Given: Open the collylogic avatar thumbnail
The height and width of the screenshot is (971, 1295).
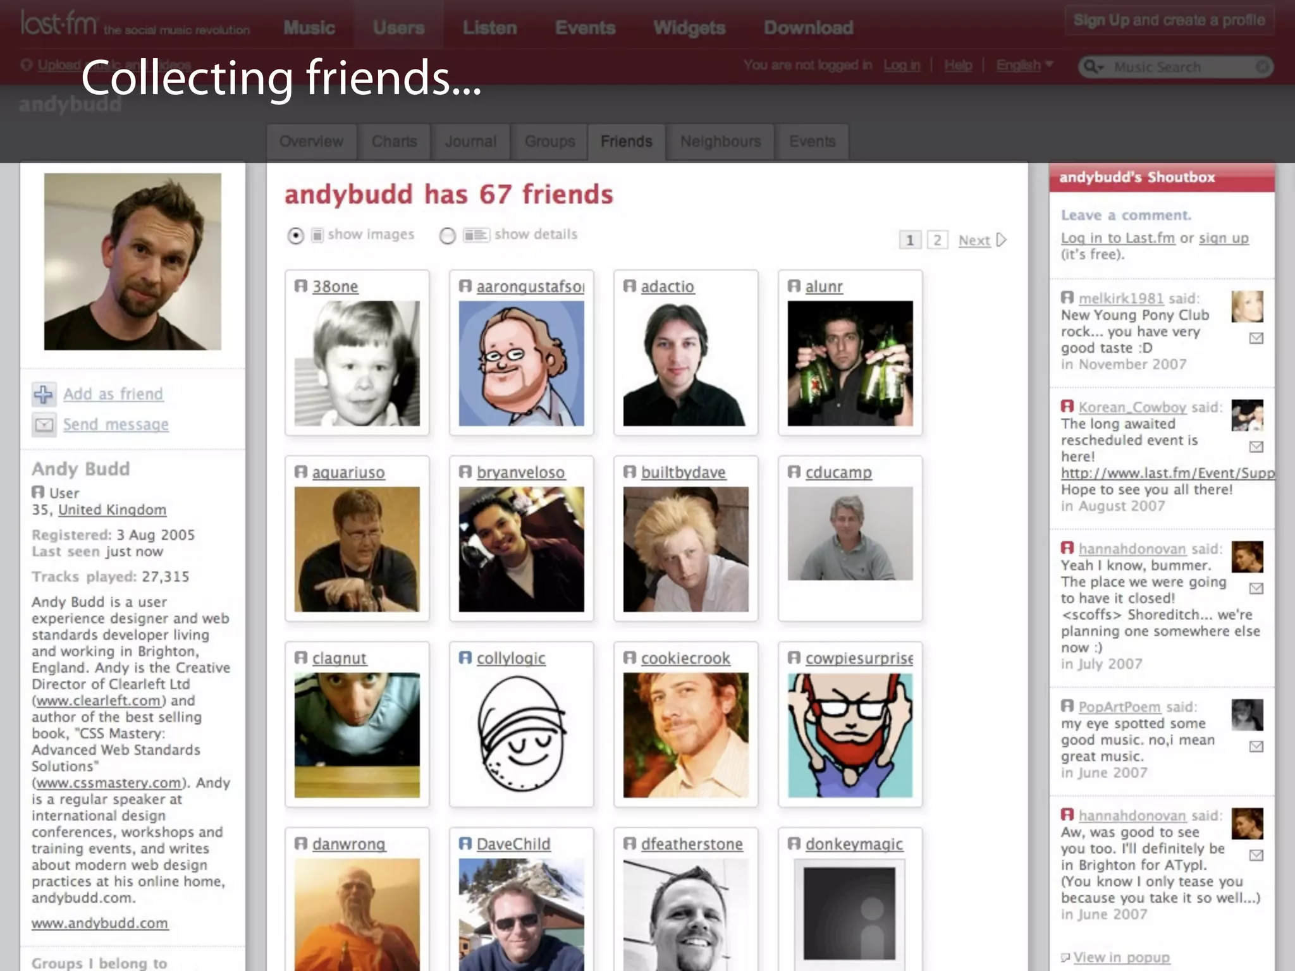Looking at the screenshot, I should [522, 735].
